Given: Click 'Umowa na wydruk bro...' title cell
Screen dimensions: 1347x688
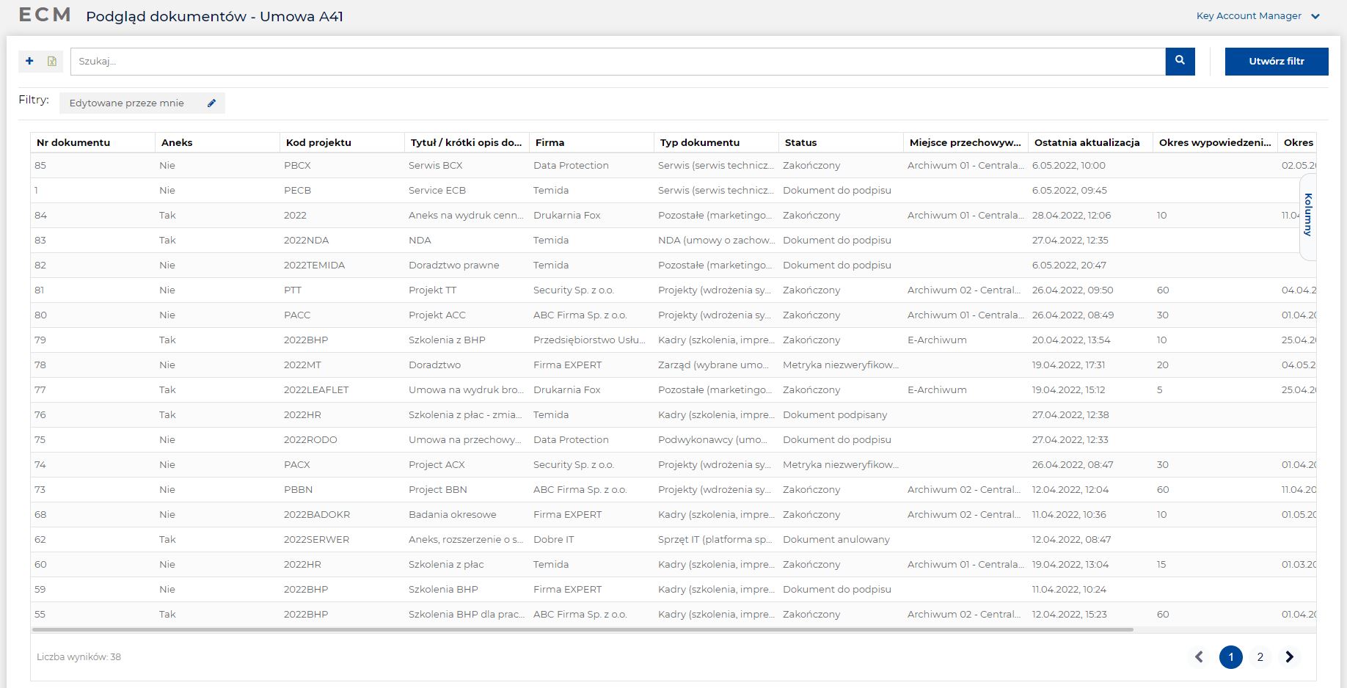Looking at the screenshot, I should coord(467,389).
